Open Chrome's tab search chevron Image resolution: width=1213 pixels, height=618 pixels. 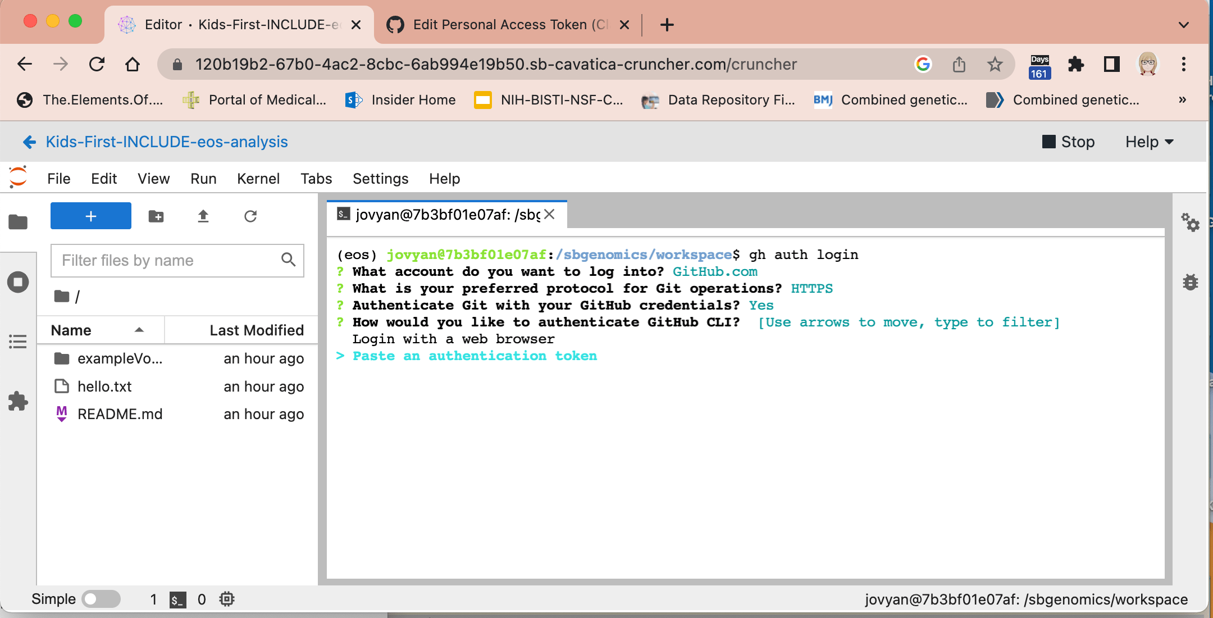click(1183, 25)
